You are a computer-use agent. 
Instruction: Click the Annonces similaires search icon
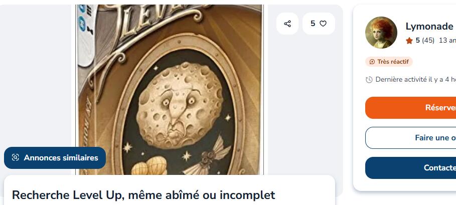click(x=15, y=158)
